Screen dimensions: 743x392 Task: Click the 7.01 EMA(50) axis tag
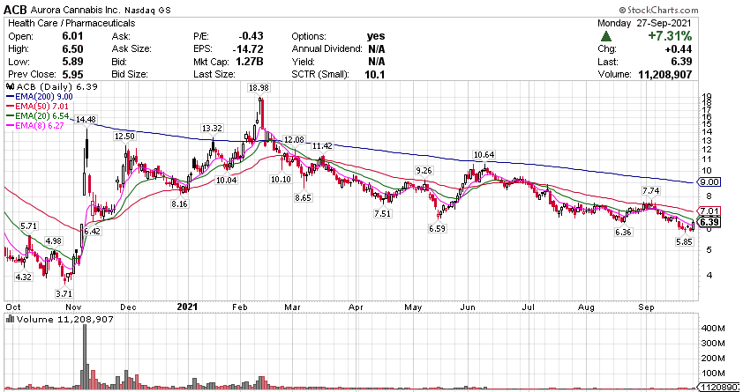(x=711, y=211)
